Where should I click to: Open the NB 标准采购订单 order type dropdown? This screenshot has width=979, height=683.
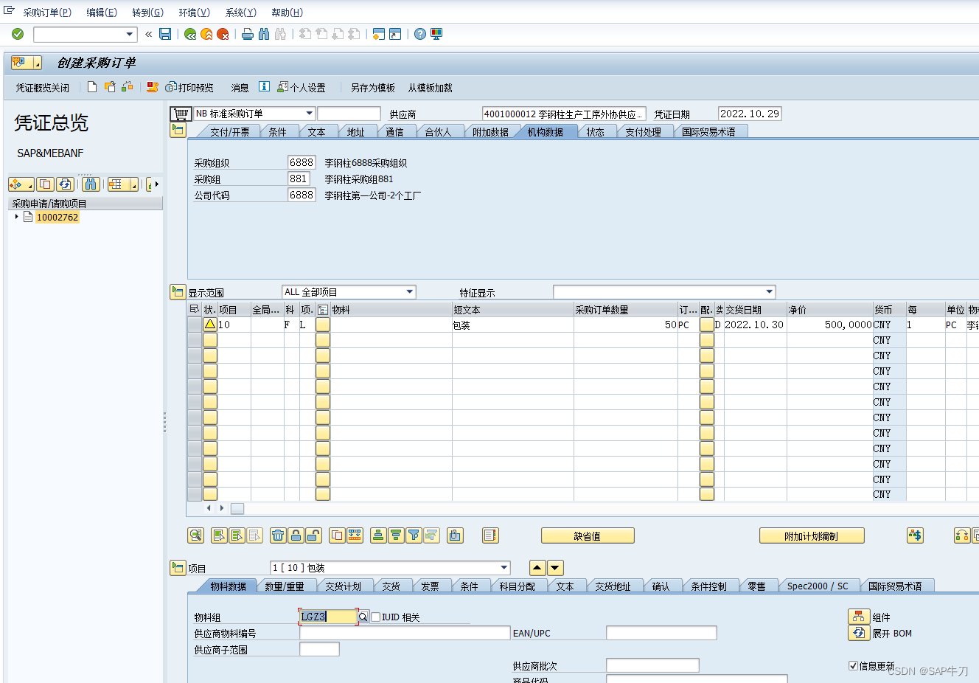(x=309, y=113)
